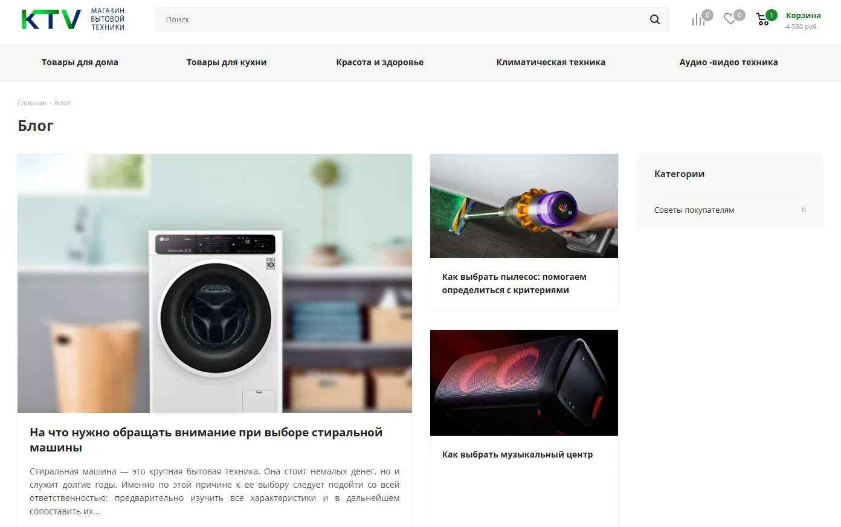The width and height of the screenshot is (841, 527).
Task: Go to Главная breadcrumb link
Action: tap(31, 103)
